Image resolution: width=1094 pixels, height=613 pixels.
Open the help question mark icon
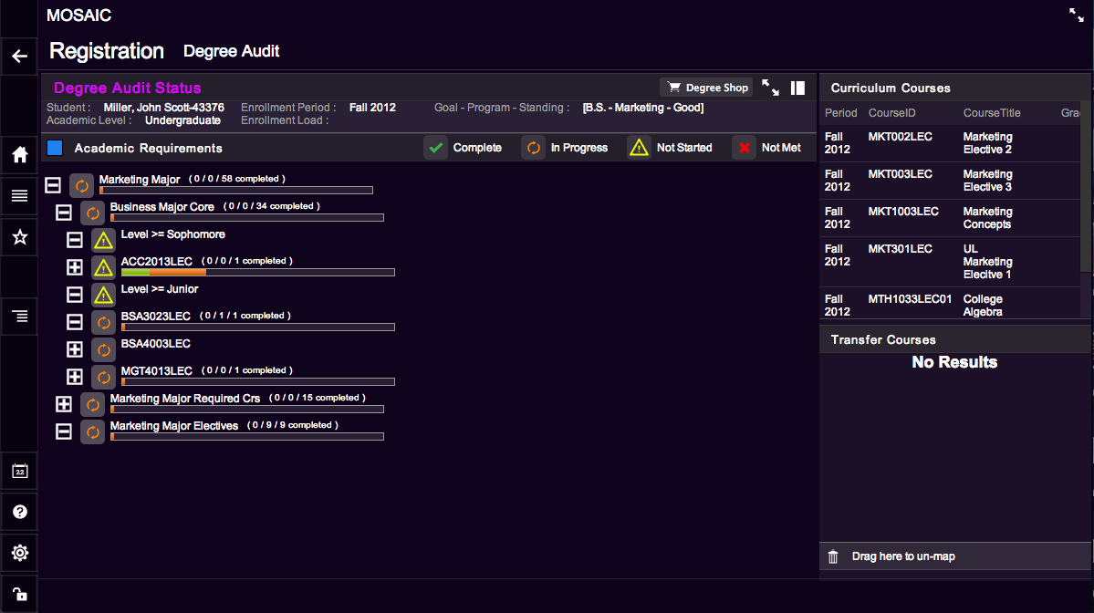[x=19, y=512]
